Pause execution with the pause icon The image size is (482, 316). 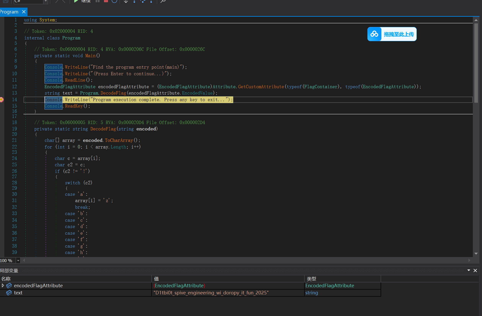(98, 1)
